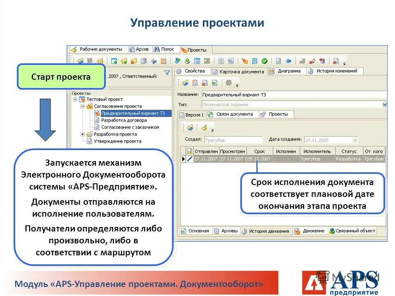Viewport: 395px width, 296px height.
Task: Select the Основная bottom tab
Action: point(195,231)
